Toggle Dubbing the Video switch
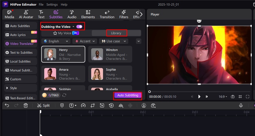 tap(79, 27)
